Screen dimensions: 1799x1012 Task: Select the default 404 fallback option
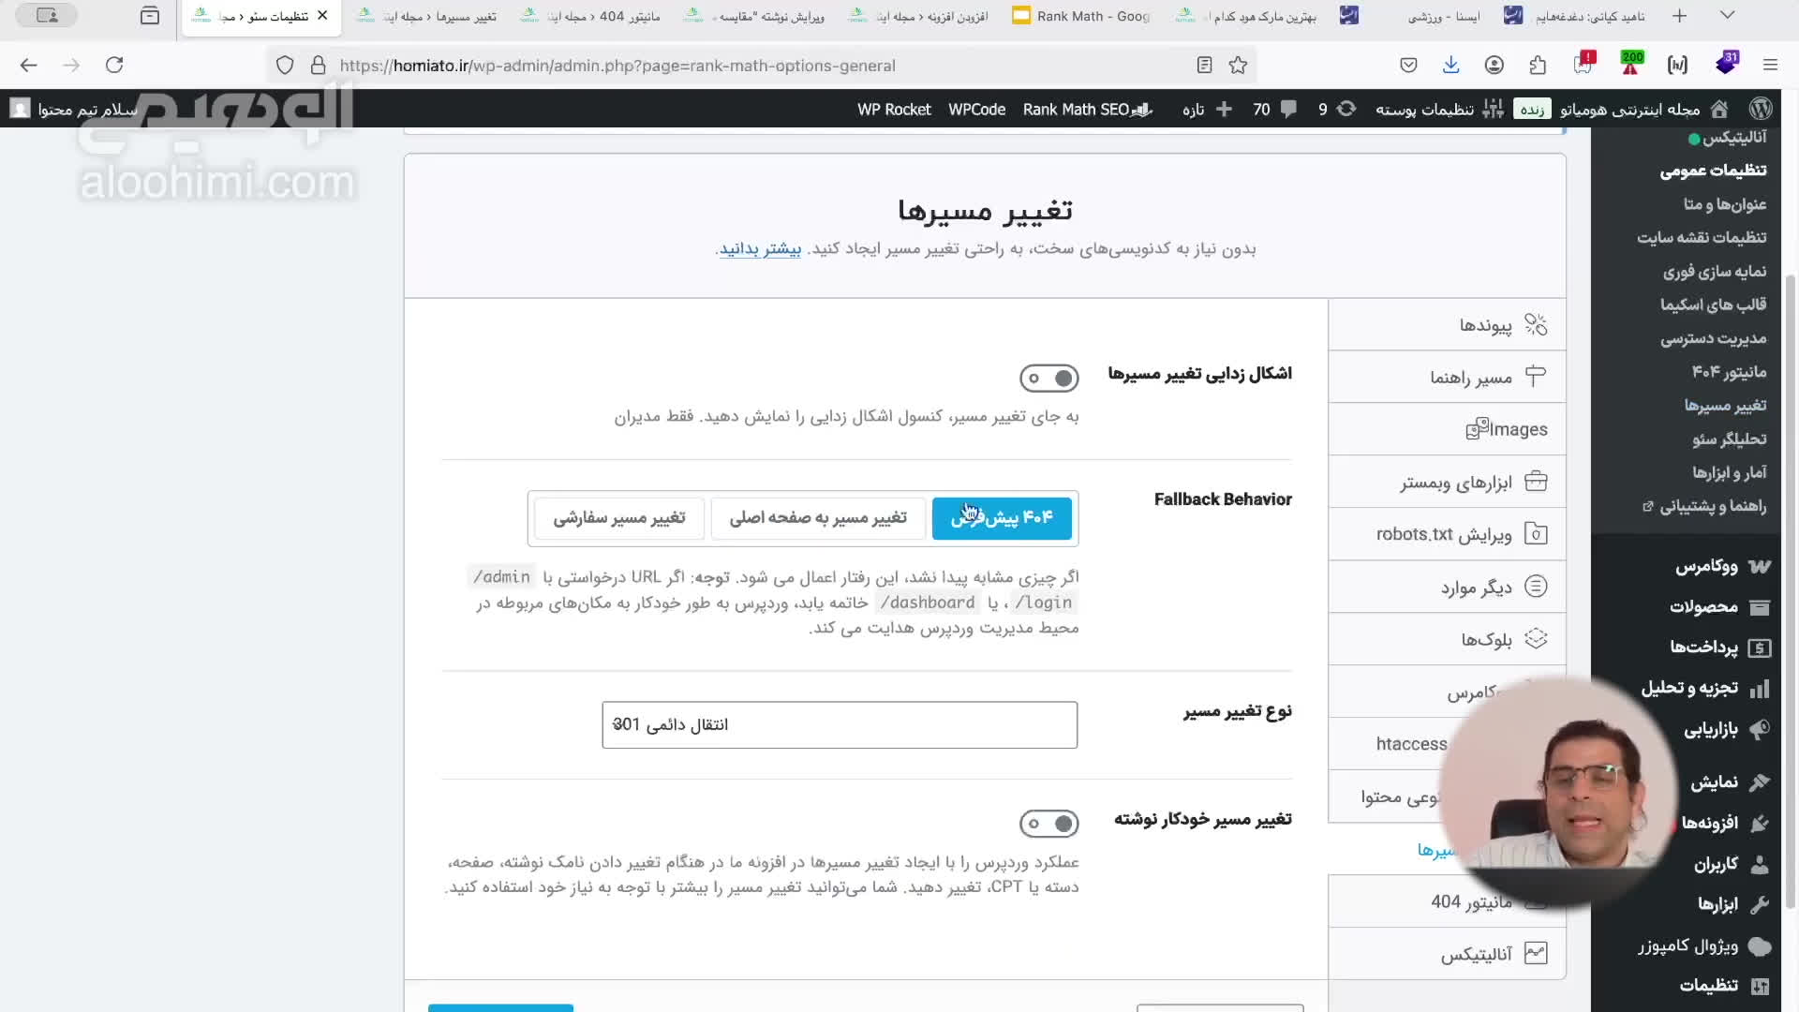click(1002, 518)
